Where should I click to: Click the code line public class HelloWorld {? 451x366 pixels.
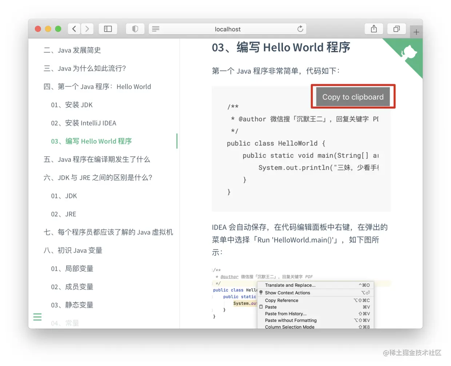click(x=276, y=143)
